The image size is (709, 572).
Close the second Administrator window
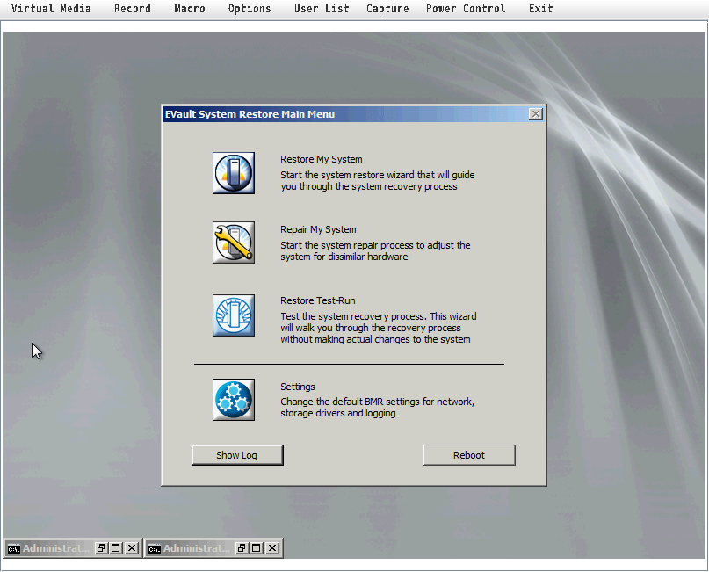(272, 548)
